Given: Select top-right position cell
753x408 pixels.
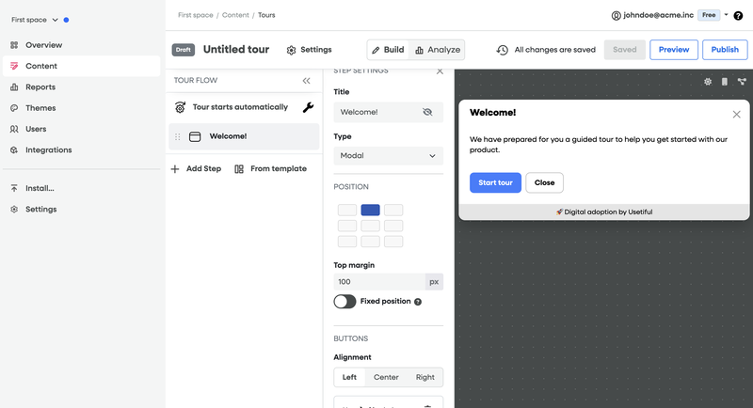Looking at the screenshot, I should point(393,210).
